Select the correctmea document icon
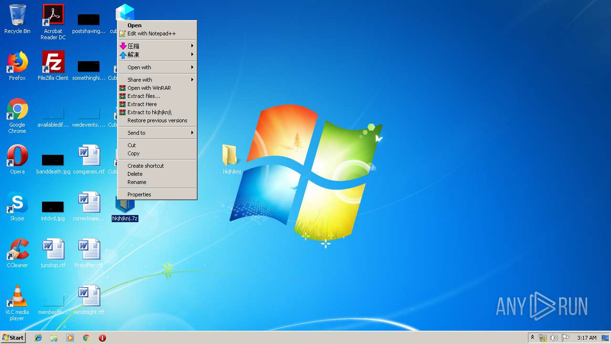 89,206
